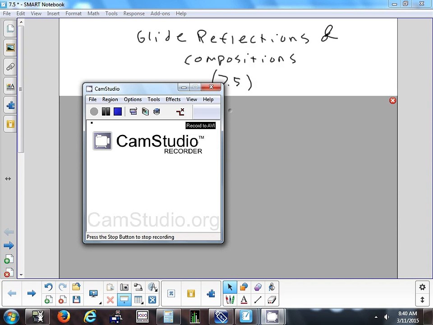The image size is (433, 325).
Task: Choose the Lines tool
Action: (258, 300)
